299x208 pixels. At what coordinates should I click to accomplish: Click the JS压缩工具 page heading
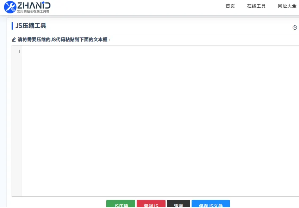click(x=31, y=26)
